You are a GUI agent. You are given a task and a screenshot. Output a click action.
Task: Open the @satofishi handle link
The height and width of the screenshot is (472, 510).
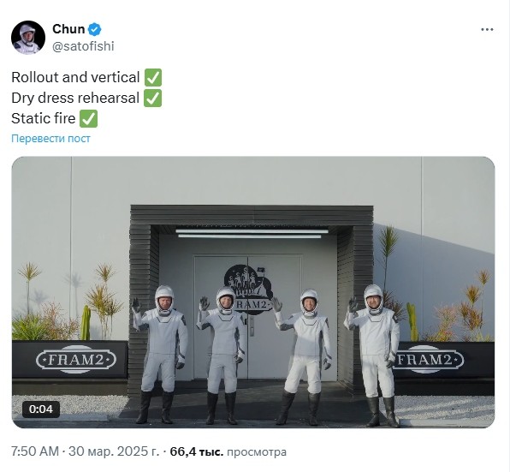click(83, 46)
